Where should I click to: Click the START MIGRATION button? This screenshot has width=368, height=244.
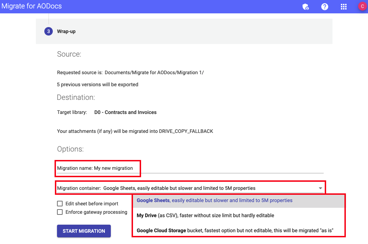(84, 231)
